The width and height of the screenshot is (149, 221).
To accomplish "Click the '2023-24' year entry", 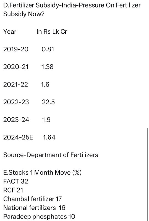I will point(16,120).
